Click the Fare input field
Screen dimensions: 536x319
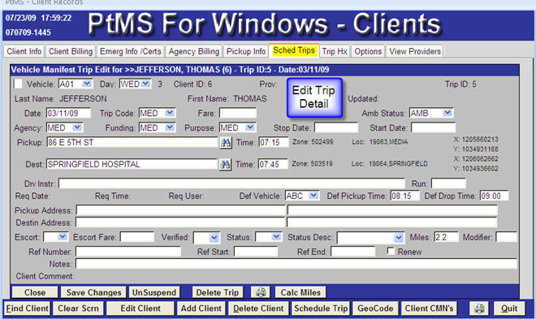(238, 113)
